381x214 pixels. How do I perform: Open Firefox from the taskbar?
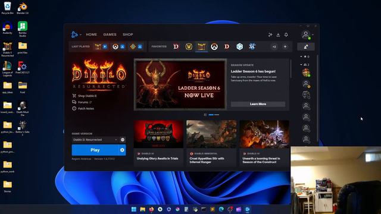[151, 209]
